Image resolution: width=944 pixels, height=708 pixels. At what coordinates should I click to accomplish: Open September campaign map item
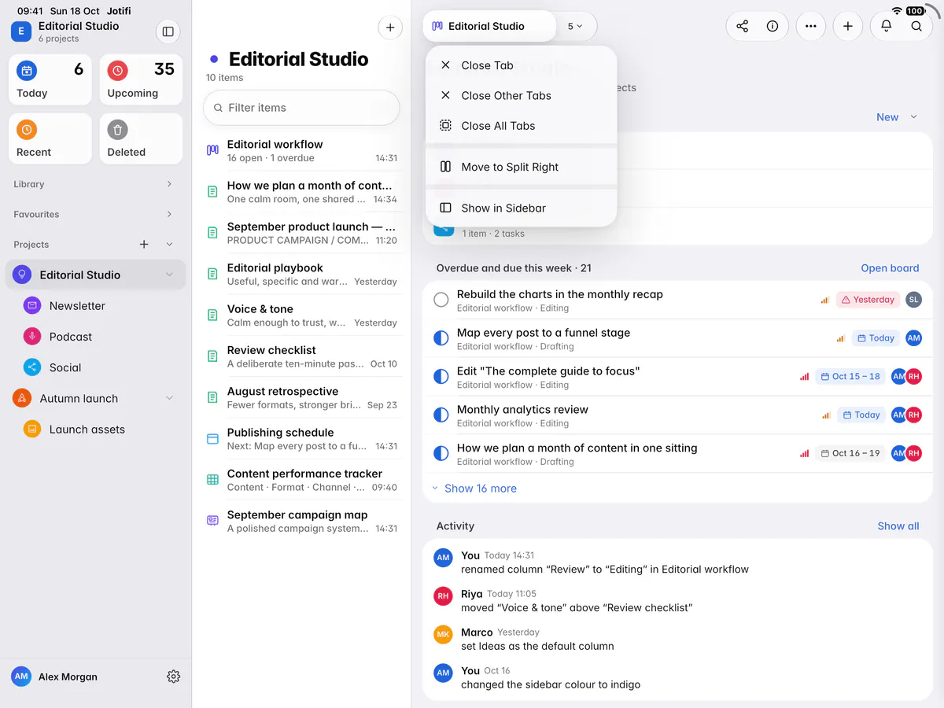tap(302, 522)
